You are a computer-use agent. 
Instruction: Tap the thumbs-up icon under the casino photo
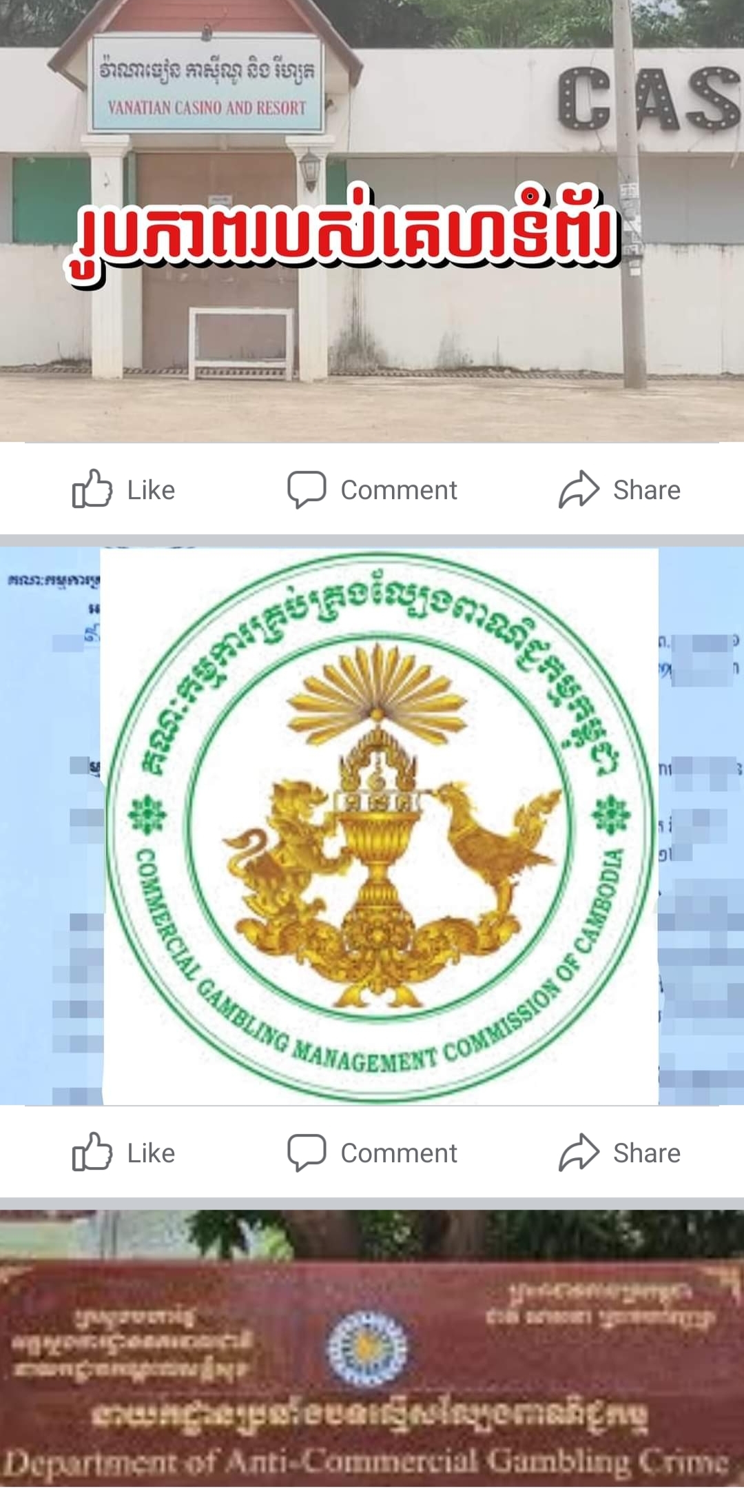[92, 489]
